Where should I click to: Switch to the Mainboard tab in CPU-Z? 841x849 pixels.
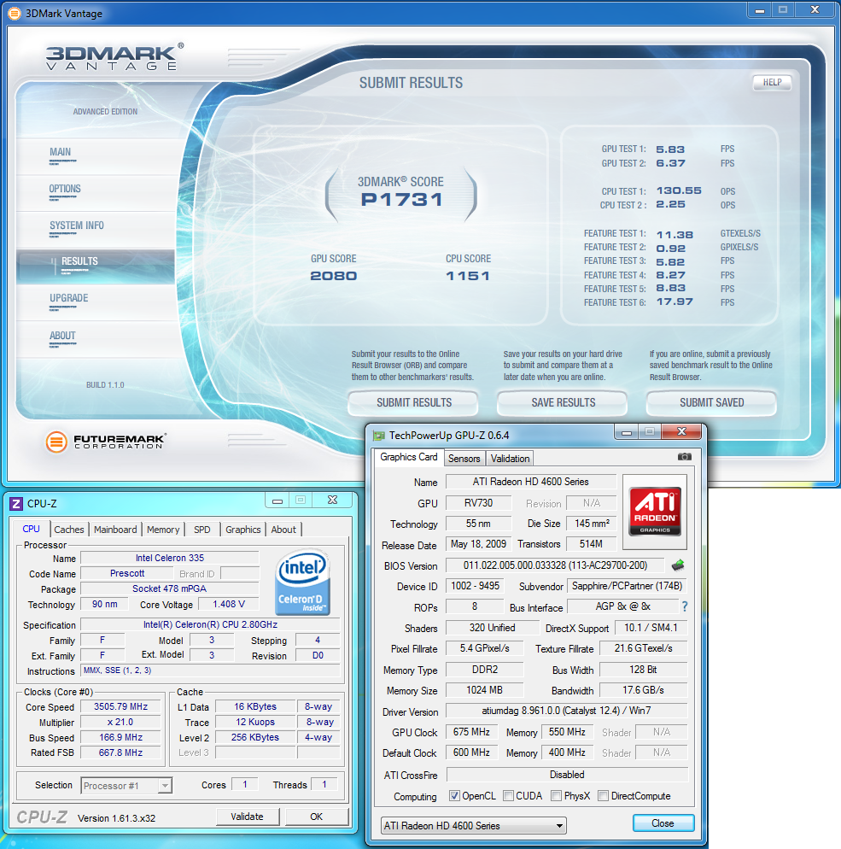115,530
